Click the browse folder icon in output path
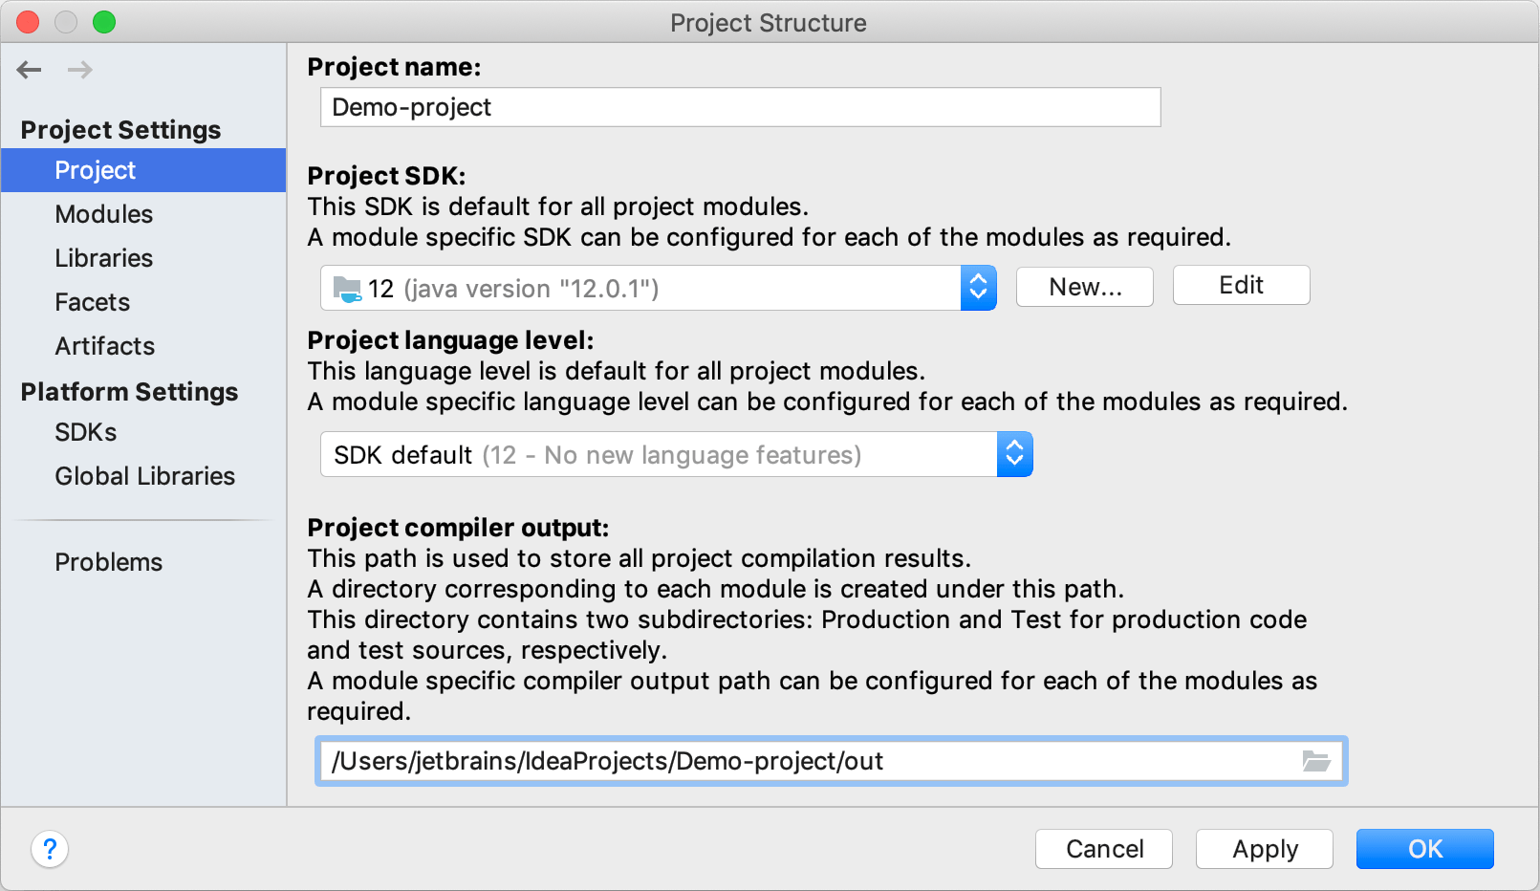The width and height of the screenshot is (1540, 891). (1316, 761)
